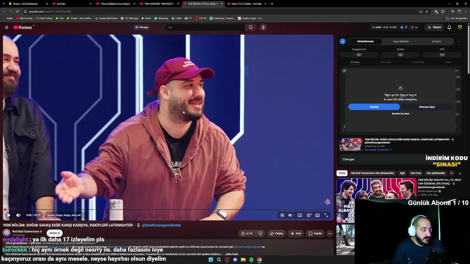Open Windows taskbar search
The width and height of the screenshot is (470, 264).
[219, 260]
